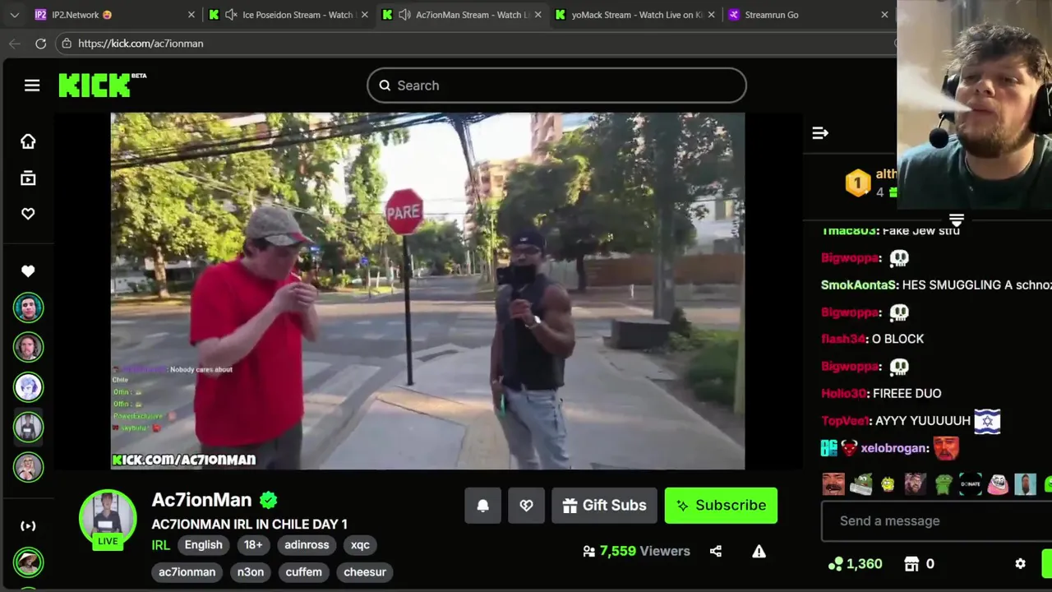Select the first quick emote in chat
This screenshot has width=1052, height=592.
pyautogui.click(x=833, y=484)
